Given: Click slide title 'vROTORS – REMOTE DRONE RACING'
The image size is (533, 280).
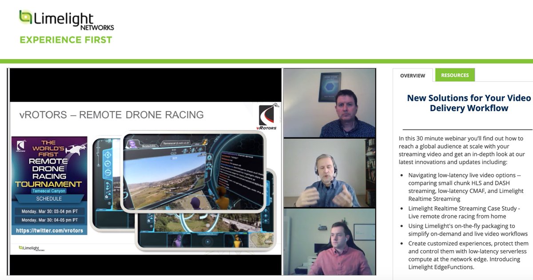Looking at the screenshot, I should tap(111, 115).
